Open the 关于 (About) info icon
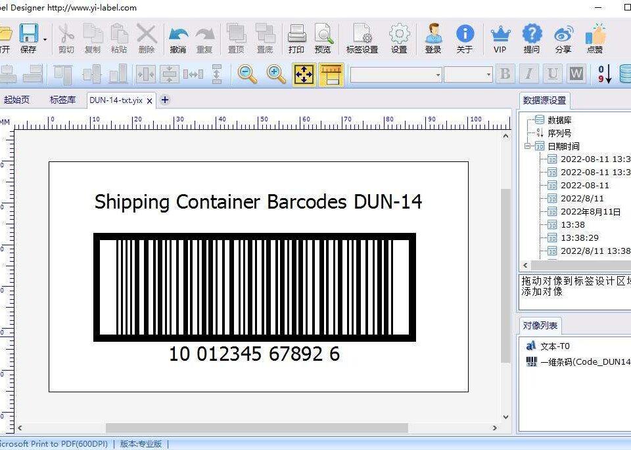This screenshot has width=631, height=450. [x=465, y=33]
